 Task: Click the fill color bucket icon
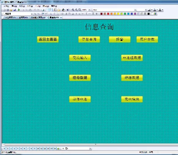pyautogui.click(x=155, y=10)
